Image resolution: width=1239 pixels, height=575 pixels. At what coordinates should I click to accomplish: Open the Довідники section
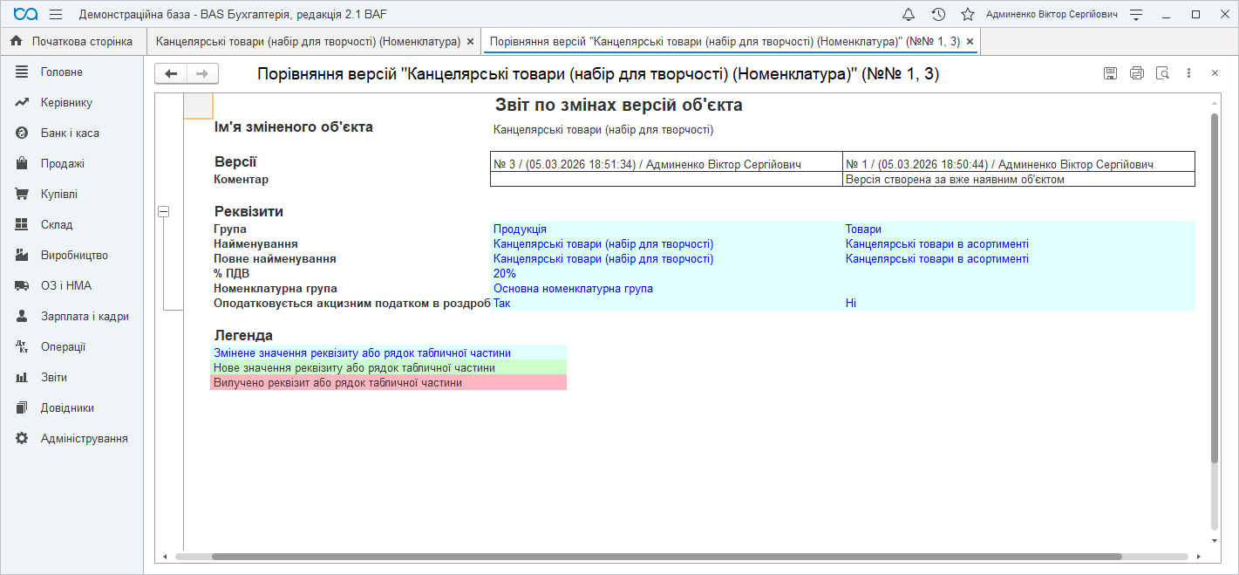66,408
